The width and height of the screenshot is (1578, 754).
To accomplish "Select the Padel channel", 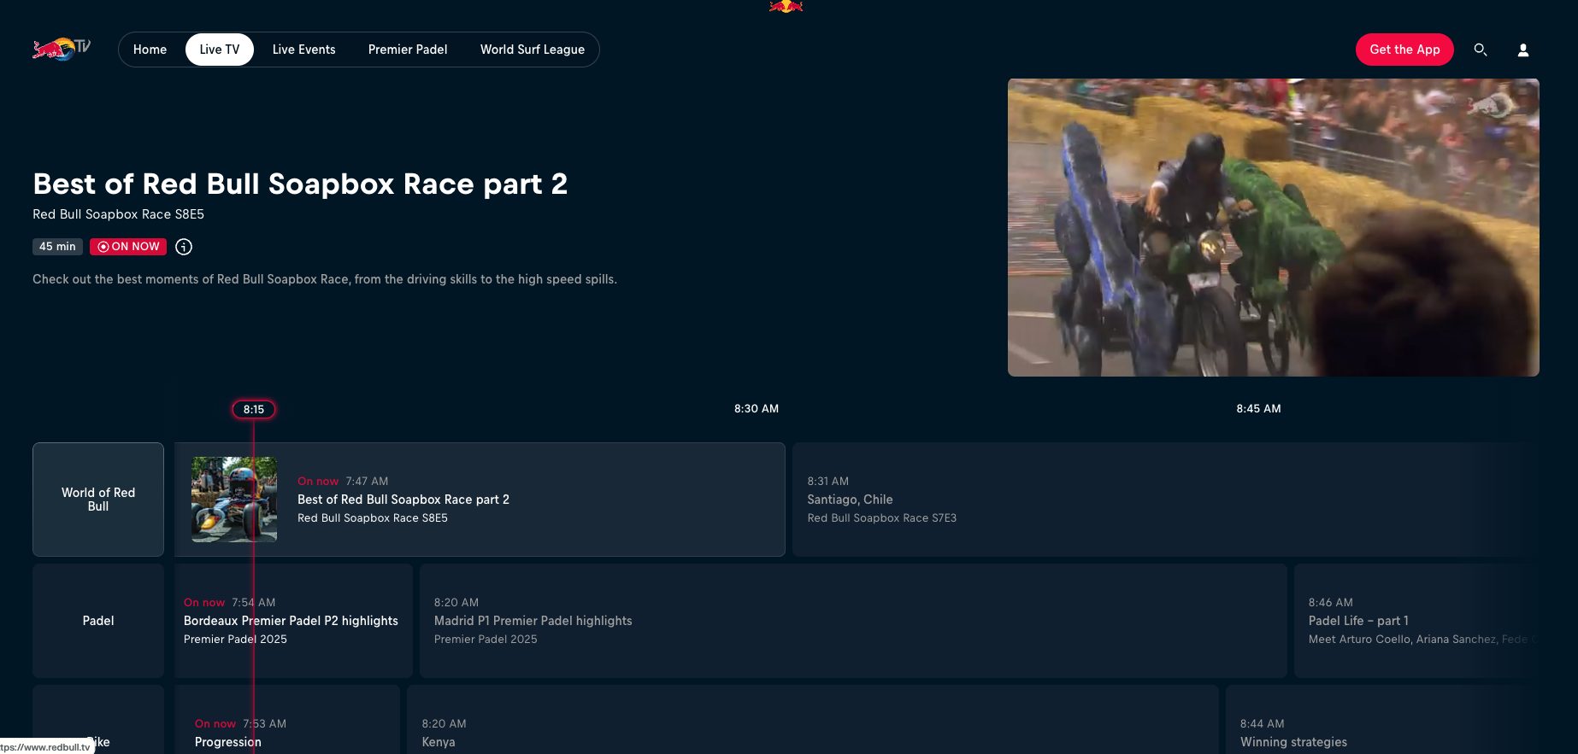I will [98, 621].
